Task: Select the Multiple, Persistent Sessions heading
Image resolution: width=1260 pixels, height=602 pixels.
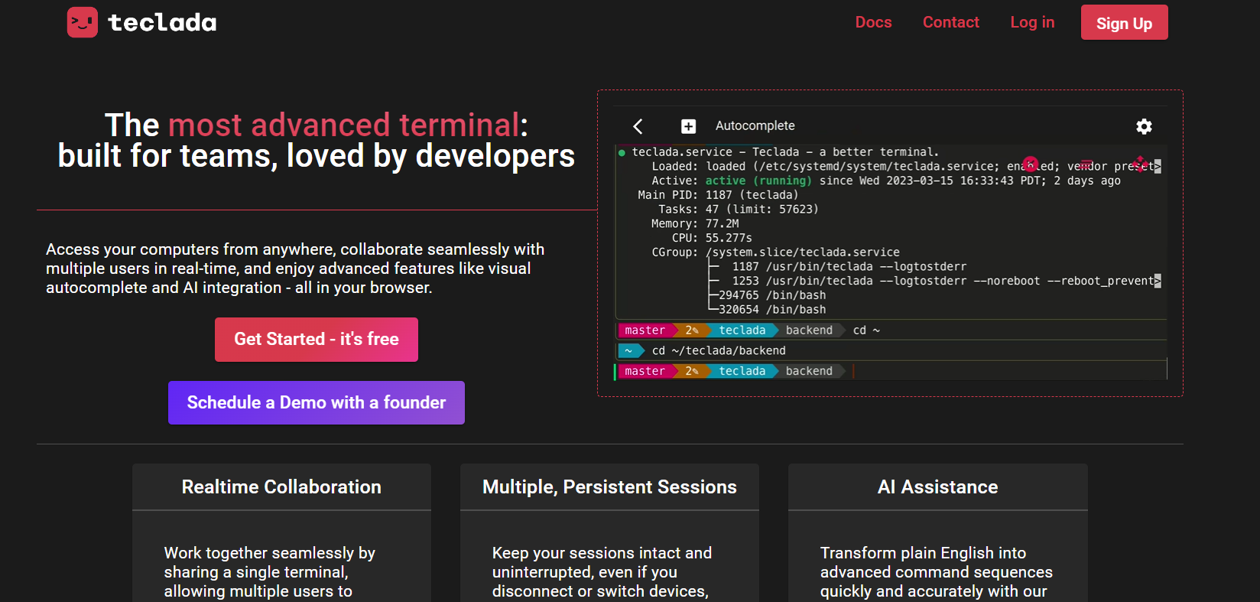Action: coord(609,487)
